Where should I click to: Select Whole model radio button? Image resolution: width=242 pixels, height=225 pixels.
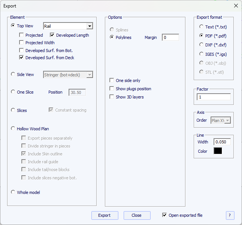point(13,192)
